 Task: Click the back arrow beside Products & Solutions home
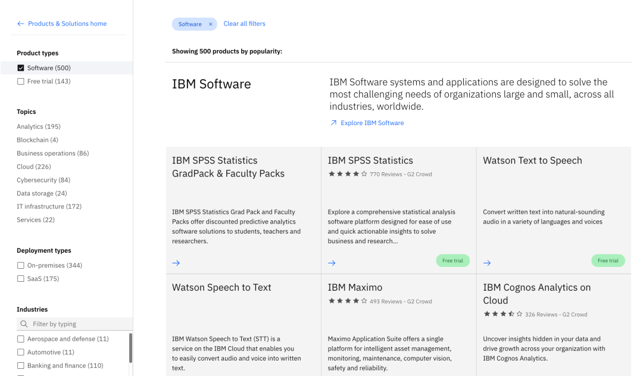[21, 24]
